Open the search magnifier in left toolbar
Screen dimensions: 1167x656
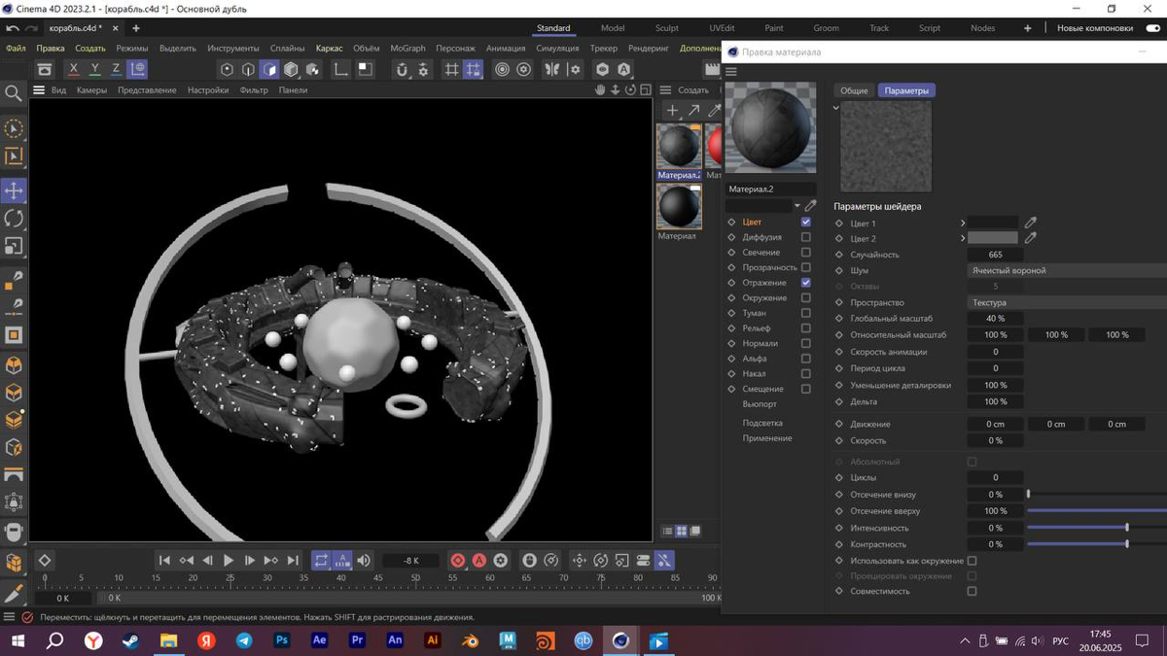[14, 93]
